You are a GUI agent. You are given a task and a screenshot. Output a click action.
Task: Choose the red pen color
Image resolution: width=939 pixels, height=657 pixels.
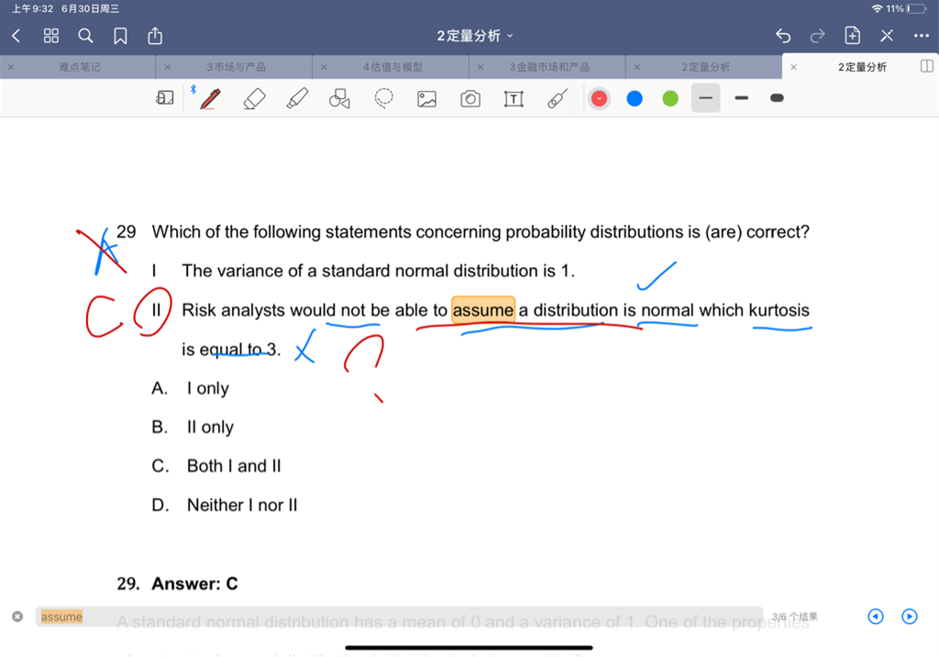(x=599, y=98)
